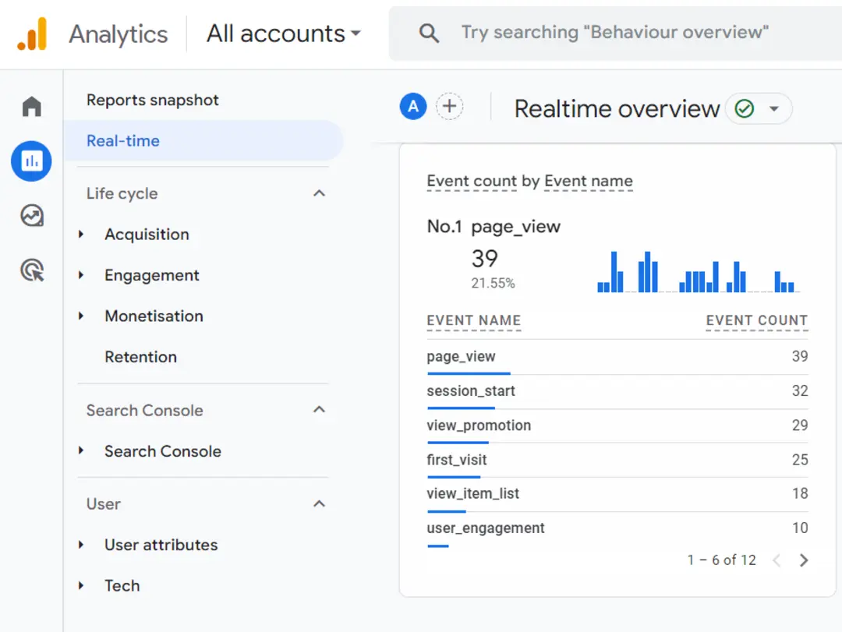
Task: Select the Reports bar chart icon
Action: (x=32, y=161)
